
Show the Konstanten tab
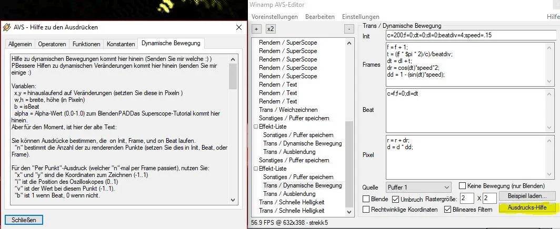coord(121,44)
